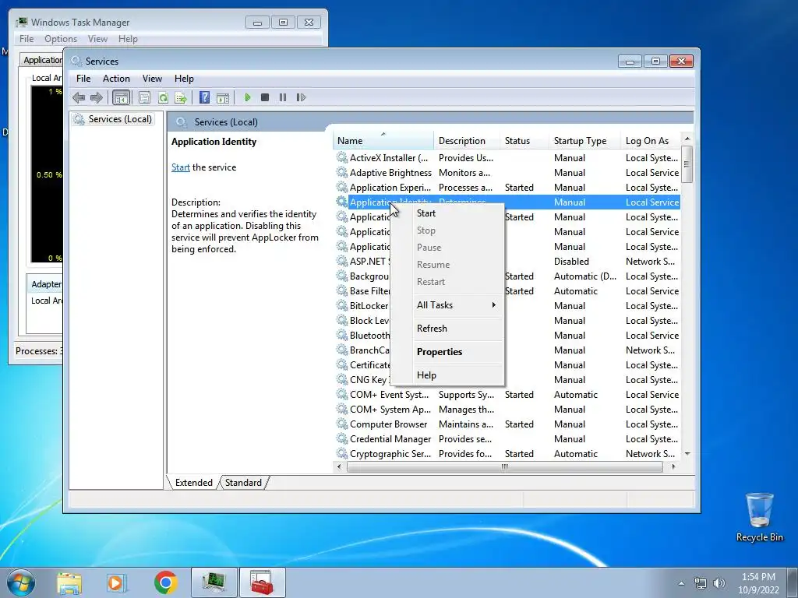
Task: Toggle the Show/Hide Action Pane icon
Action: click(222, 97)
